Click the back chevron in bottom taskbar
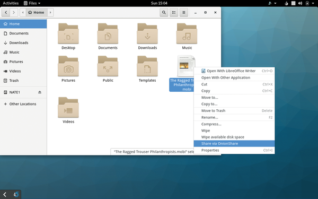Screen dimensions: 318x199 point(5,195)
